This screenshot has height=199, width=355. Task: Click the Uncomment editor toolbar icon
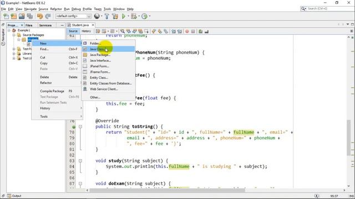(x=206, y=32)
